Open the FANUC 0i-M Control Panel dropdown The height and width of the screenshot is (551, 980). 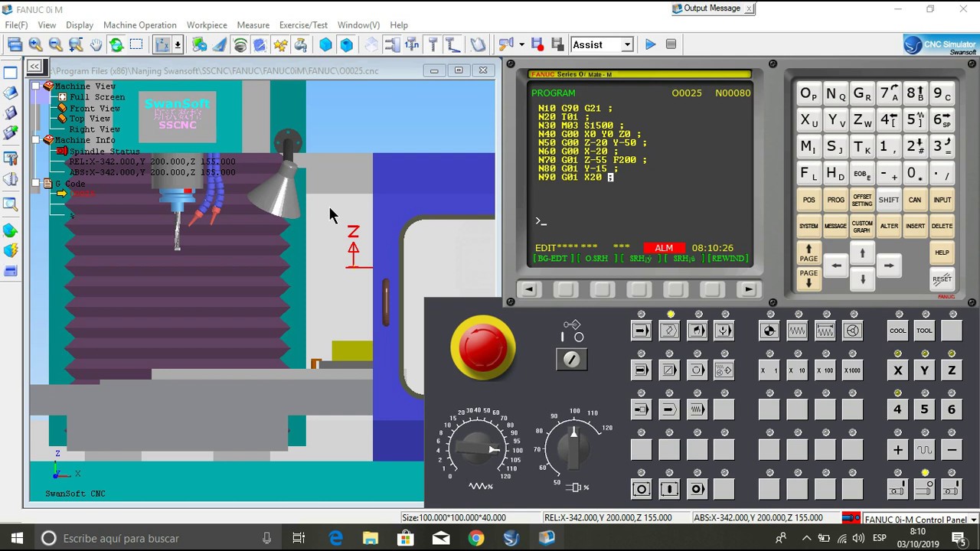pos(973,520)
